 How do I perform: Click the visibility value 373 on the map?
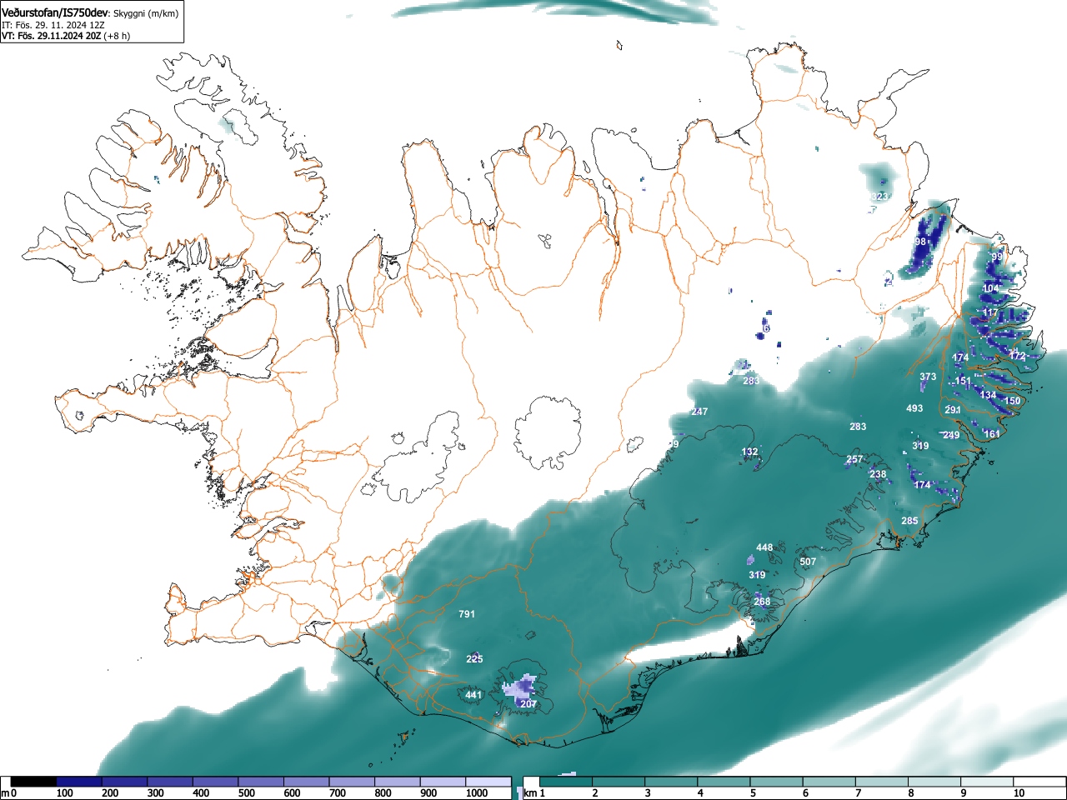coord(928,377)
